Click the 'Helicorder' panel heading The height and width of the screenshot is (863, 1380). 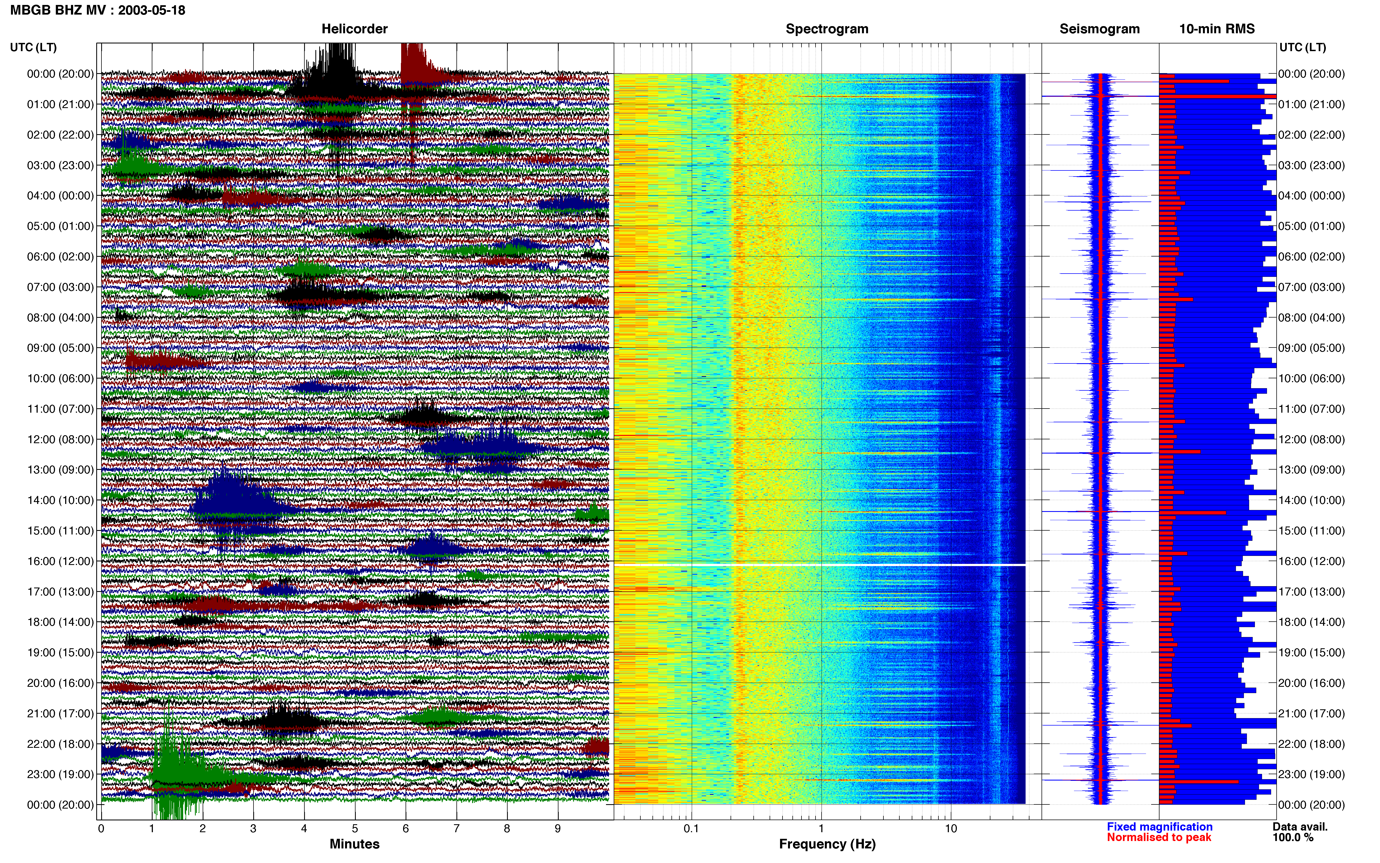pos(354,29)
